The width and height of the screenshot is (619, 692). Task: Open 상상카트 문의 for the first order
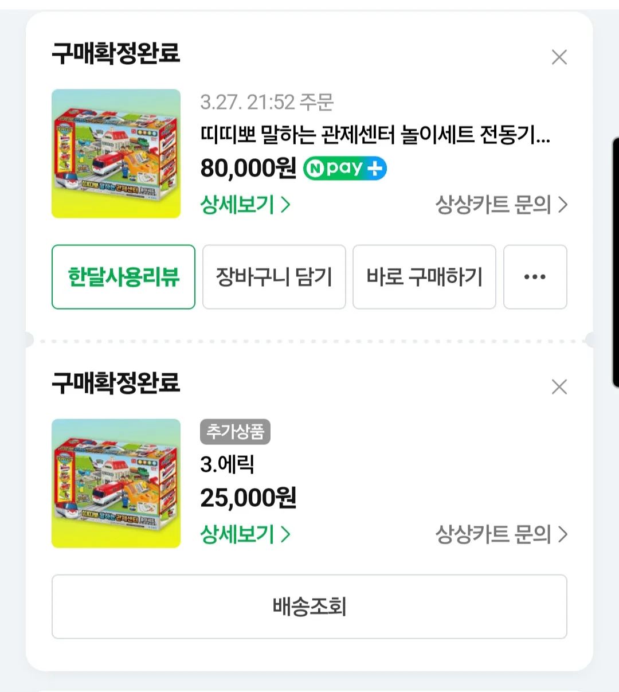502,205
